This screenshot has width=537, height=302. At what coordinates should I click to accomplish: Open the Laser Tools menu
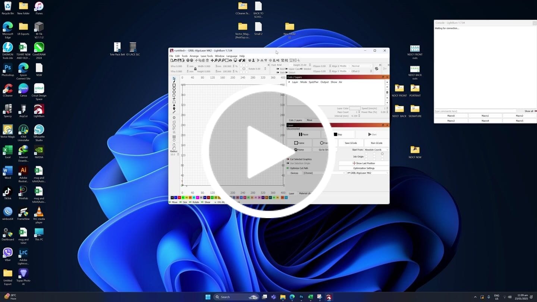click(x=207, y=56)
